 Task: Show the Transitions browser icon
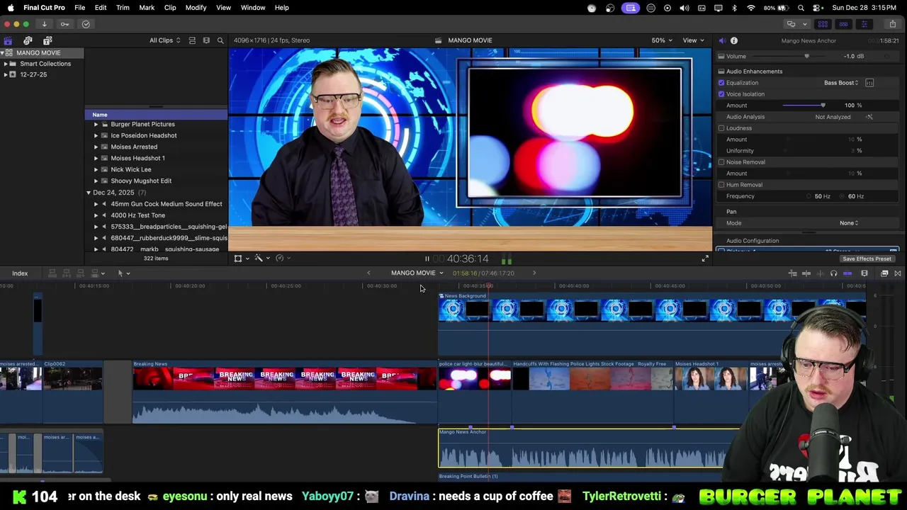pyautogui.click(x=898, y=273)
